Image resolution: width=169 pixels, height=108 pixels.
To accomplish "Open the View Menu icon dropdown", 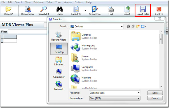I will (x=144, y=26).
